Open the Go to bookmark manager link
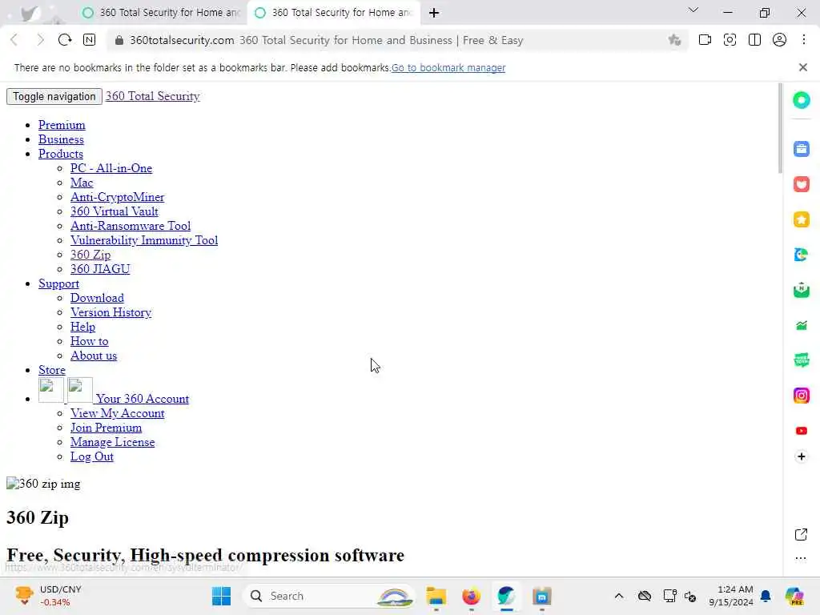The image size is (820, 615). click(x=448, y=67)
